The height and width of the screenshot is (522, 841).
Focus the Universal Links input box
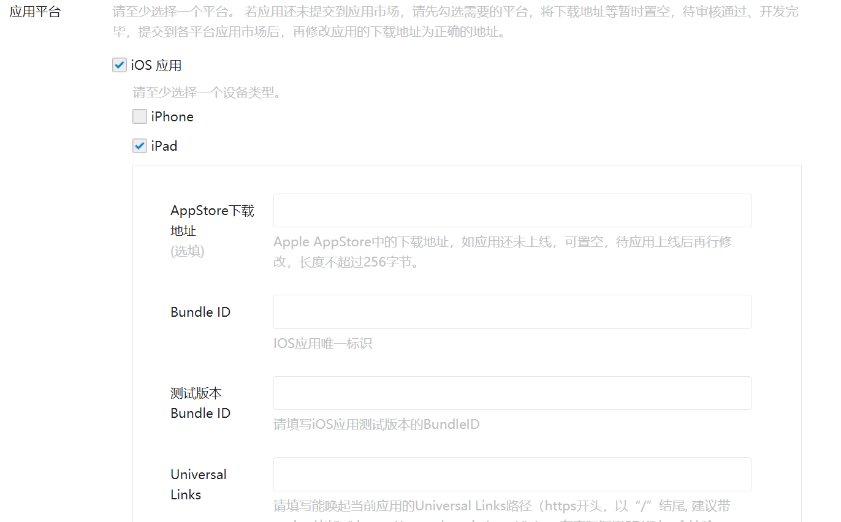pyautogui.click(x=512, y=474)
